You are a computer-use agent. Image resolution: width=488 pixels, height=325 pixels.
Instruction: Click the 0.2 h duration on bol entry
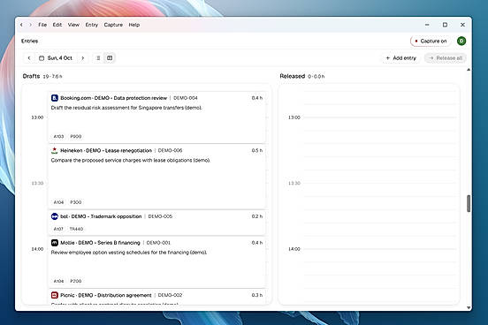tap(257, 216)
